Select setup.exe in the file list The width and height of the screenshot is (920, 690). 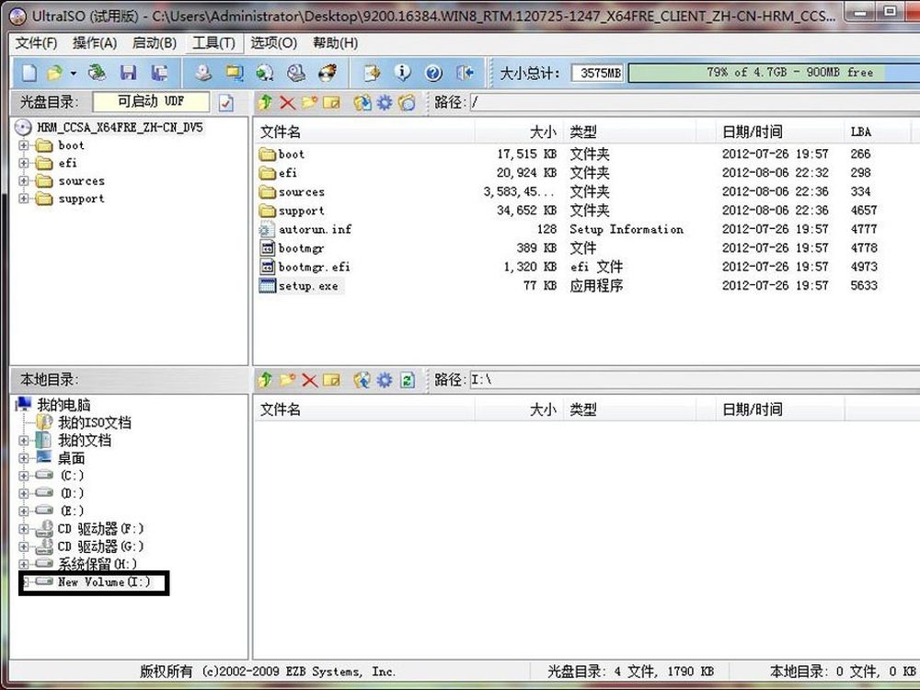307,286
